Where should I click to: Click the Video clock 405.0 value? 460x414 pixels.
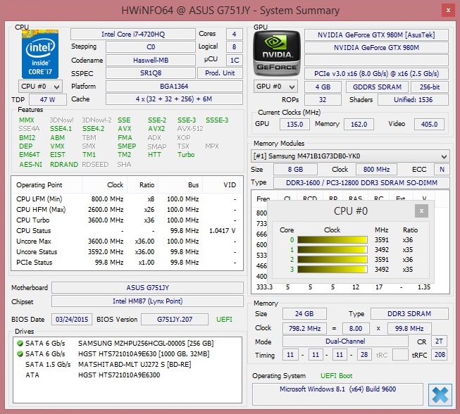[429, 125]
